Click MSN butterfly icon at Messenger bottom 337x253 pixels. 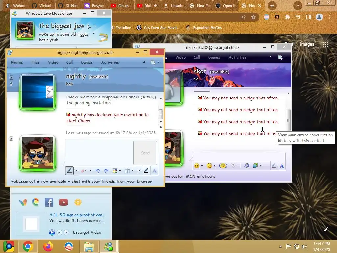(23, 202)
